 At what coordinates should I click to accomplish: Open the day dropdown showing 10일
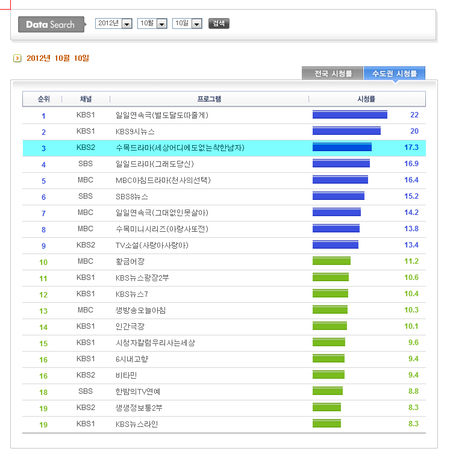pos(187,23)
